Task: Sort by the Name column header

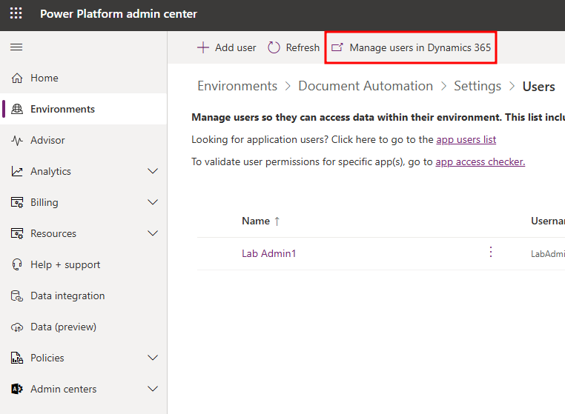Action: pyautogui.click(x=256, y=221)
